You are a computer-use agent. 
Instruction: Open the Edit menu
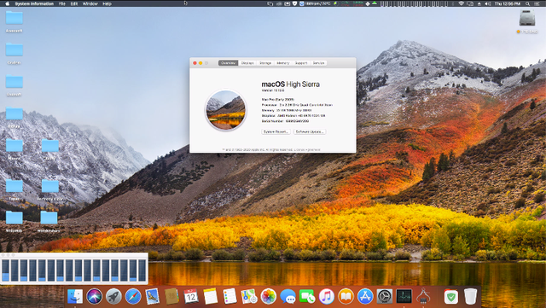click(x=74, y=3)
